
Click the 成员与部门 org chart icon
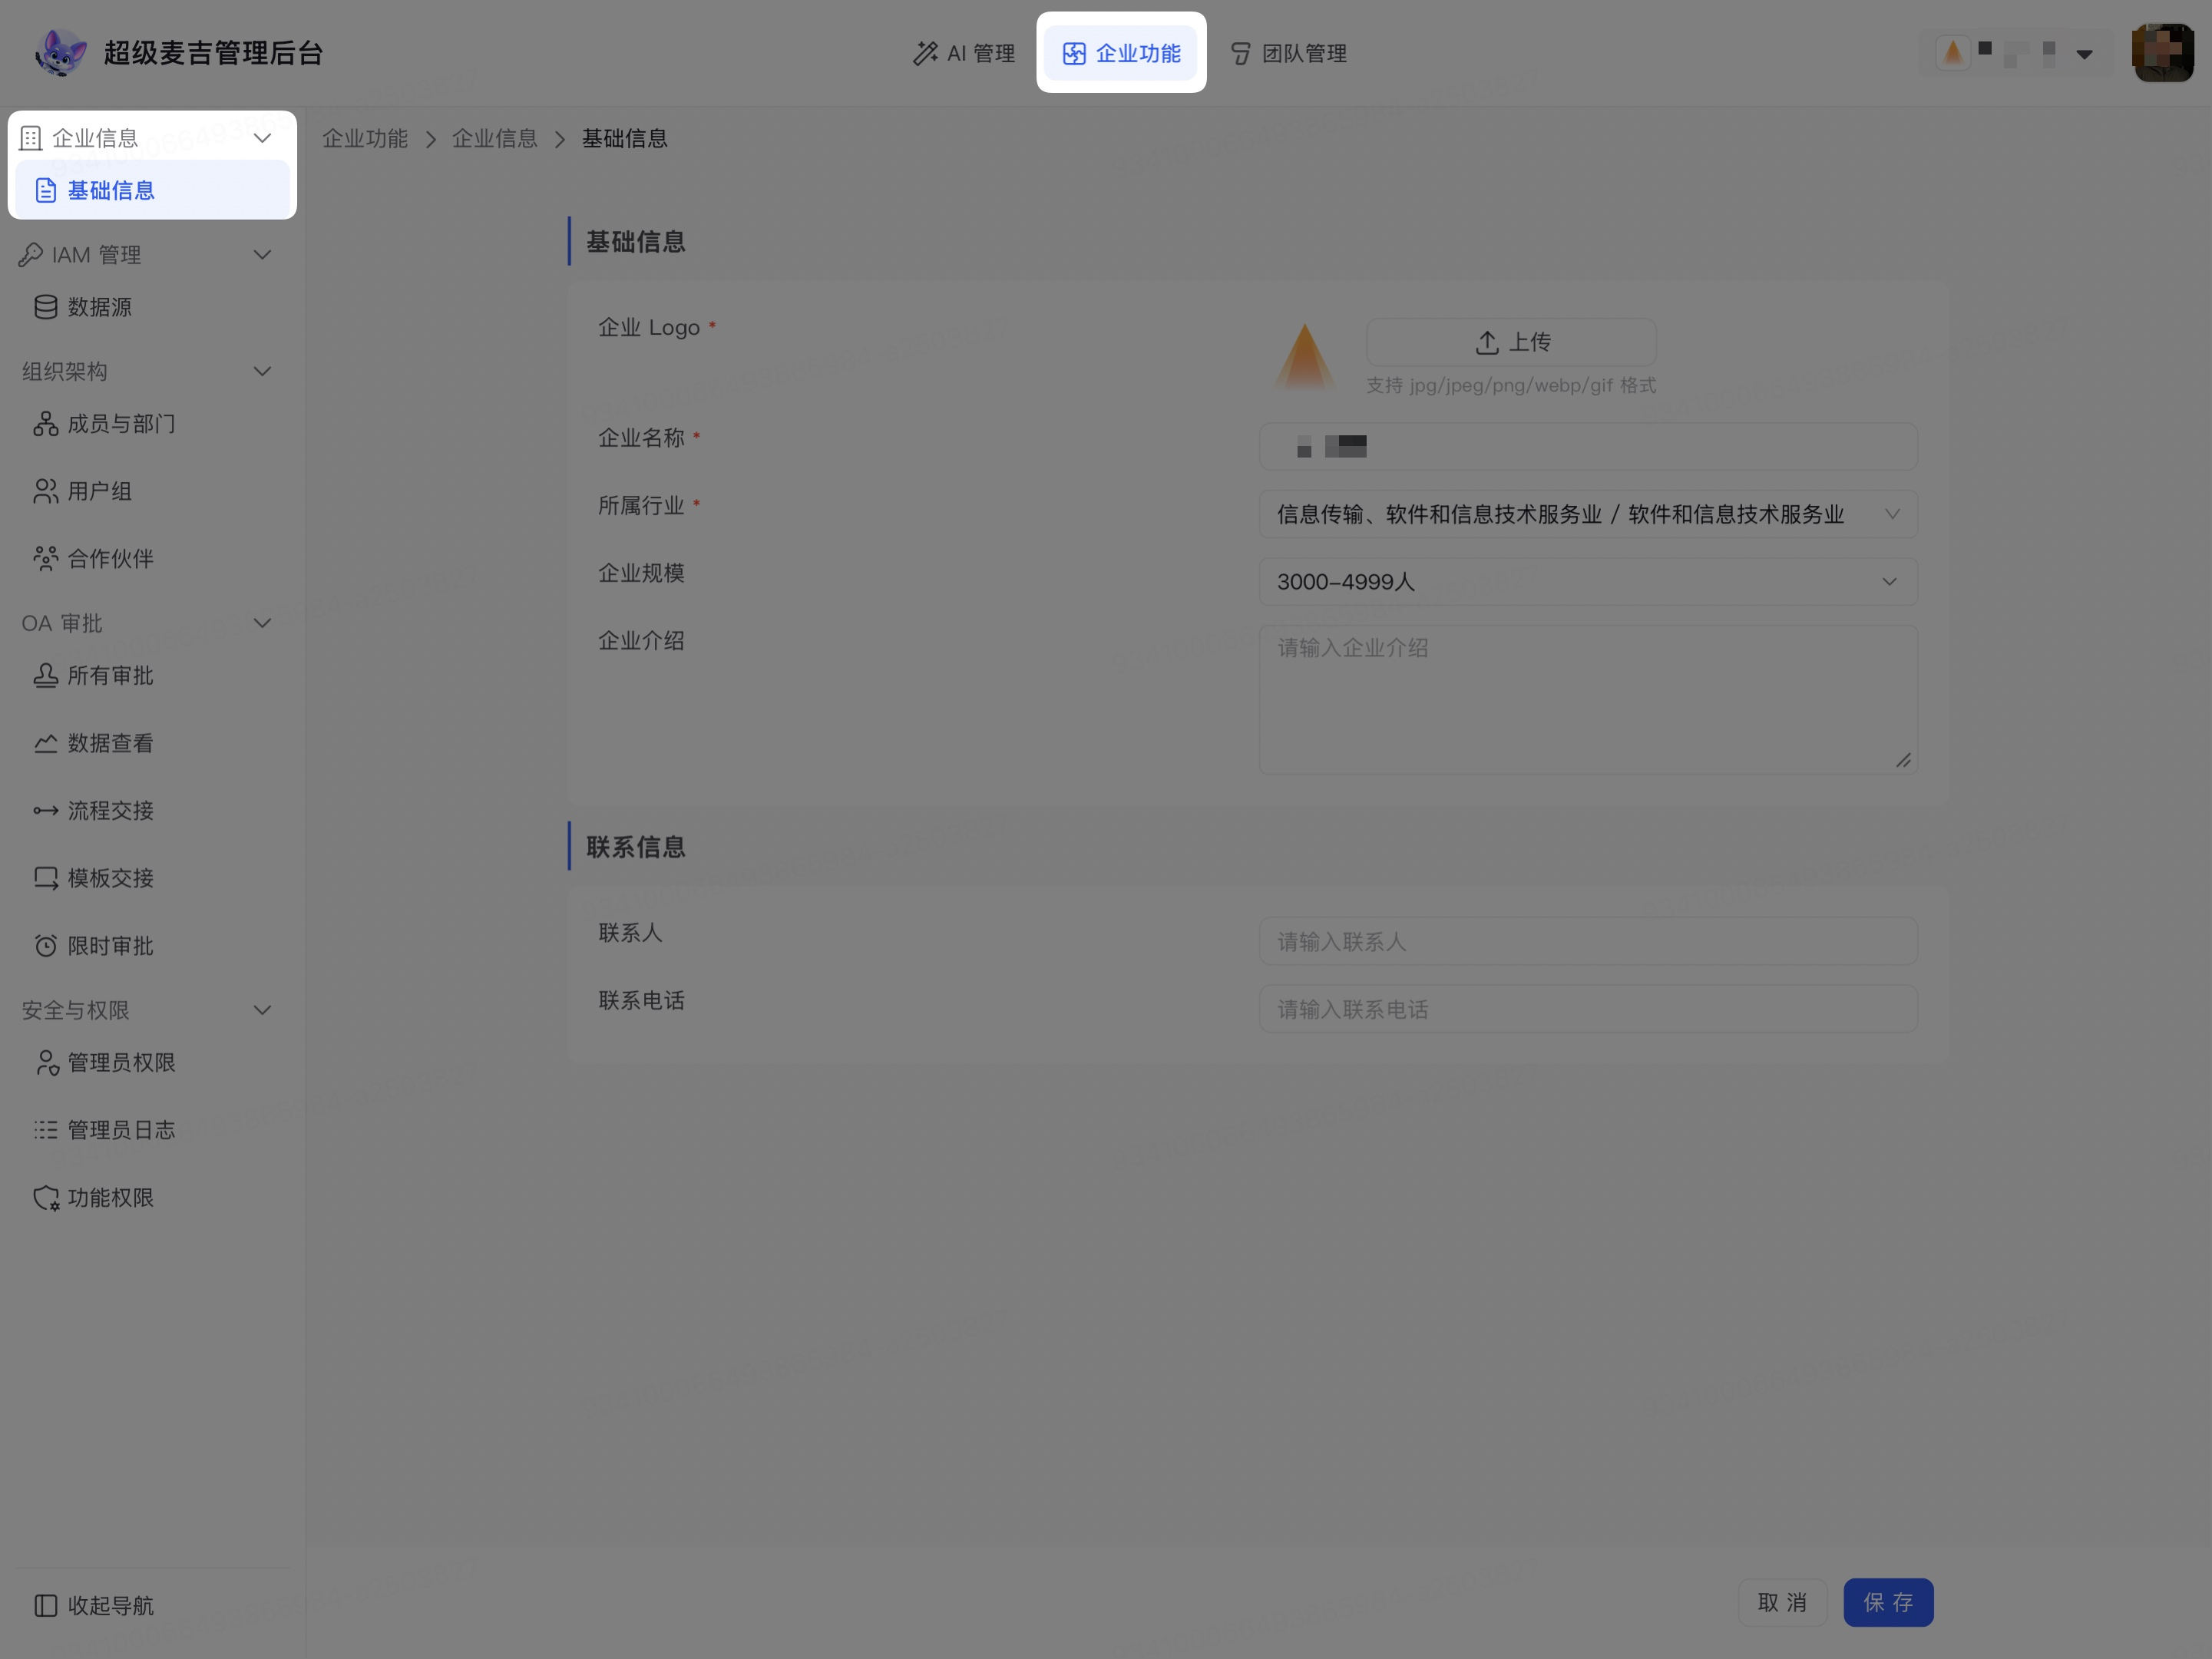point(46,424)
